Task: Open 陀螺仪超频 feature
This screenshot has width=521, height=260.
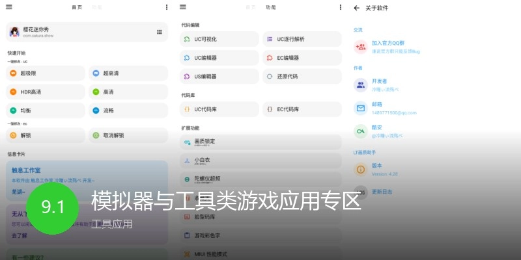Action: pyautogui.click(x=260, y=179)
